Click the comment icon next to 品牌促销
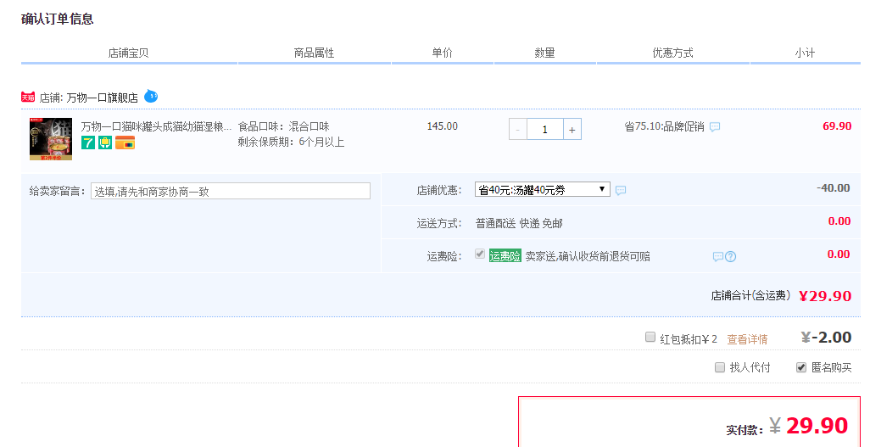Viewport: 870px width, 447px height. 715,126
